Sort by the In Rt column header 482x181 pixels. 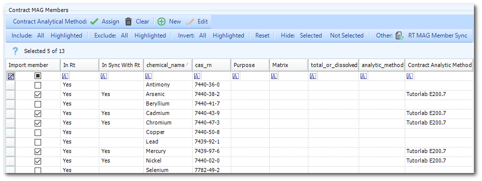[80, 65]
